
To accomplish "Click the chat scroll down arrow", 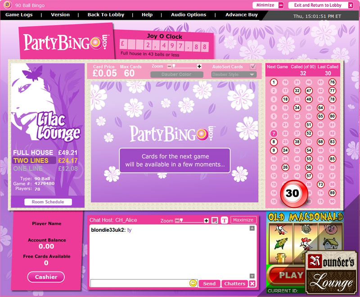I will 252,276.
